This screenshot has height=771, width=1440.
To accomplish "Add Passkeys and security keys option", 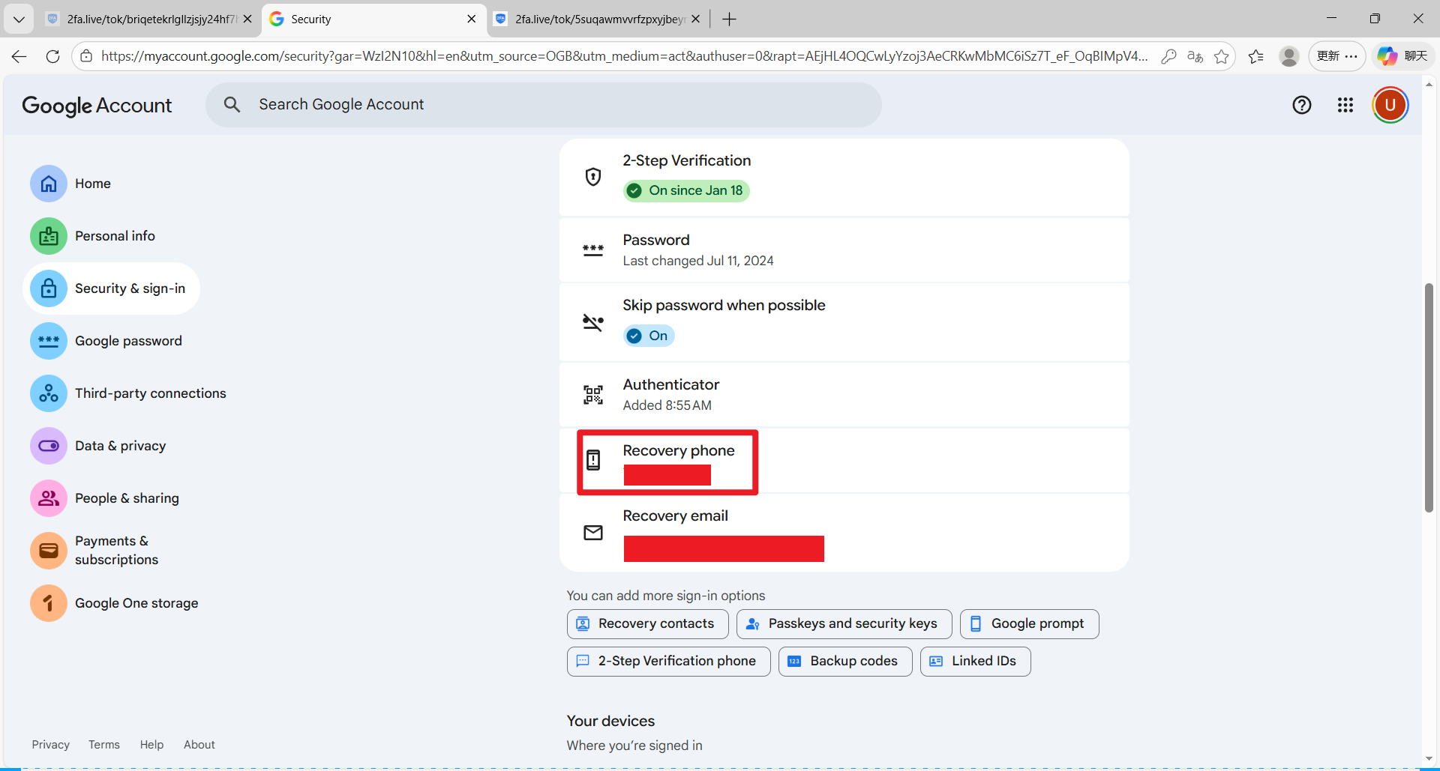I will [844, 623].
